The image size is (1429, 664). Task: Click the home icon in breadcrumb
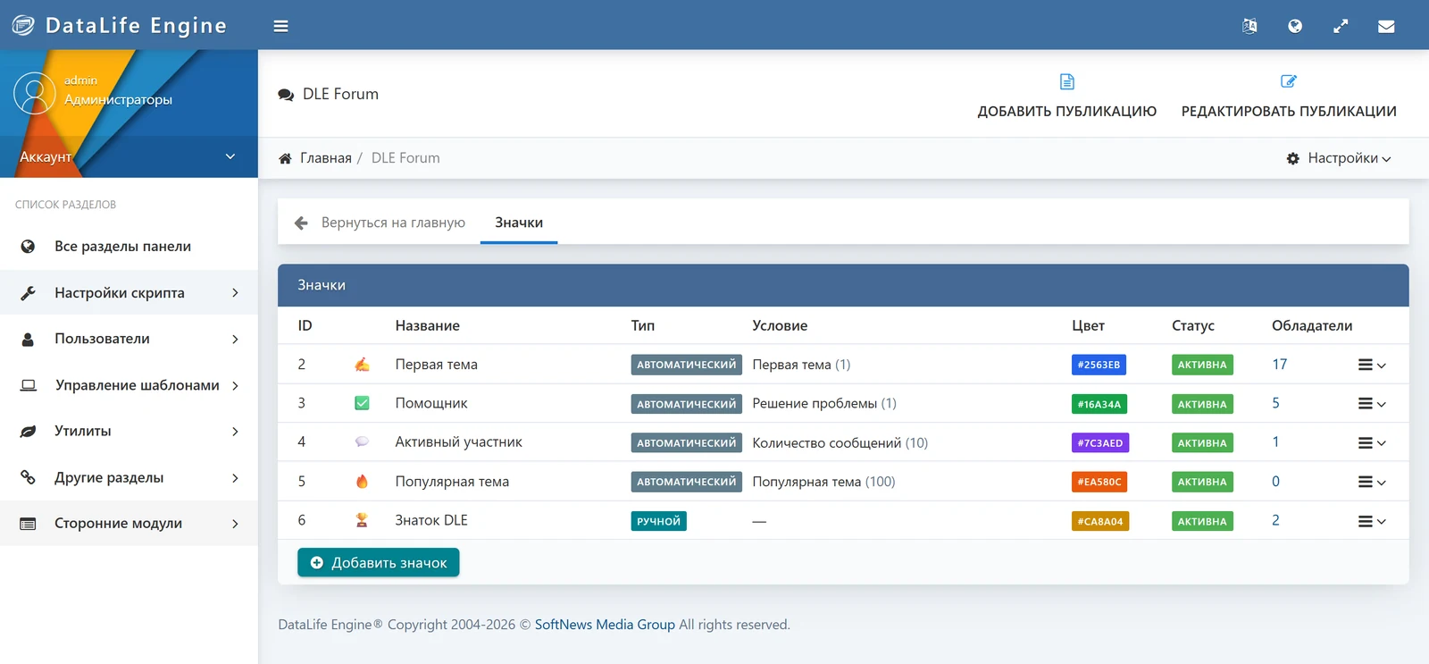click(285, 158)
